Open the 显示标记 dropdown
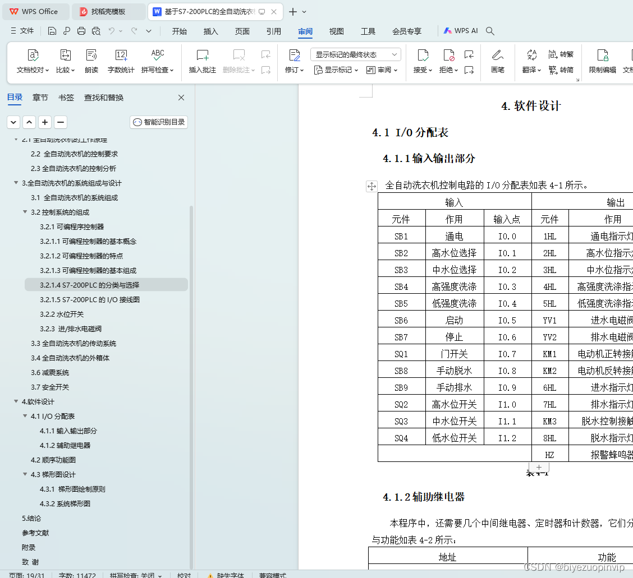Viewport: 633px width, 578px height. click(x=336, y=70)
